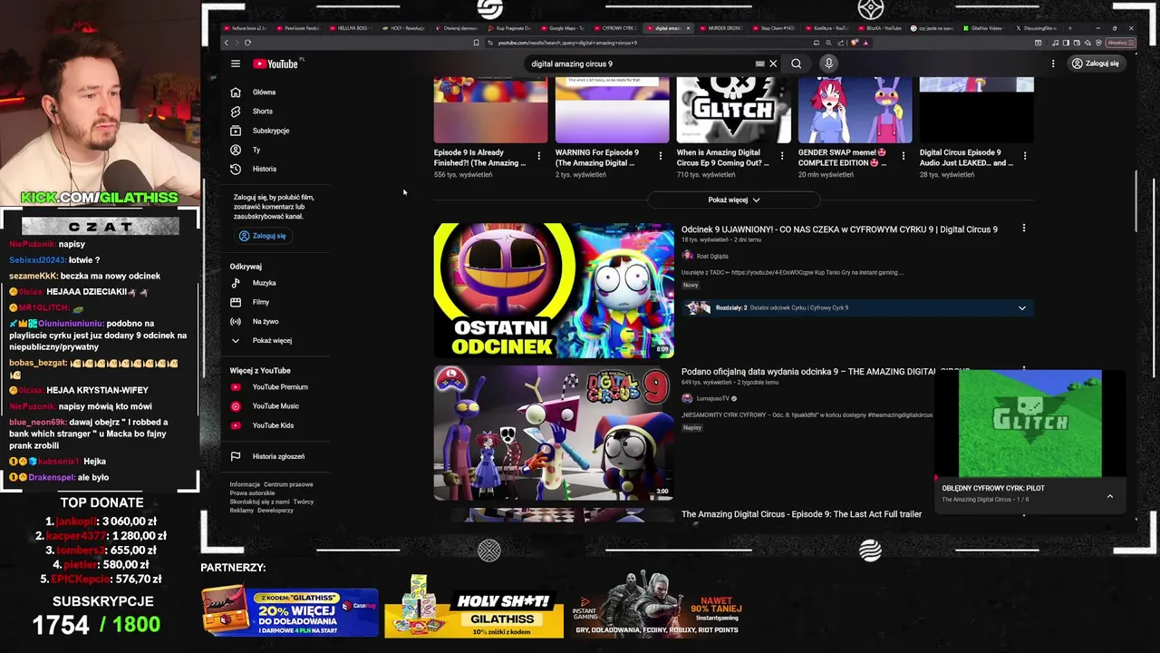Open the on-screen keyboard in search box
The width and height of the screenshot is (1160, 653).
759,63
